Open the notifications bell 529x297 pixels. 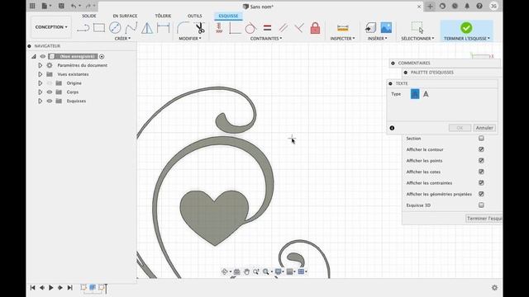point(467,6)
